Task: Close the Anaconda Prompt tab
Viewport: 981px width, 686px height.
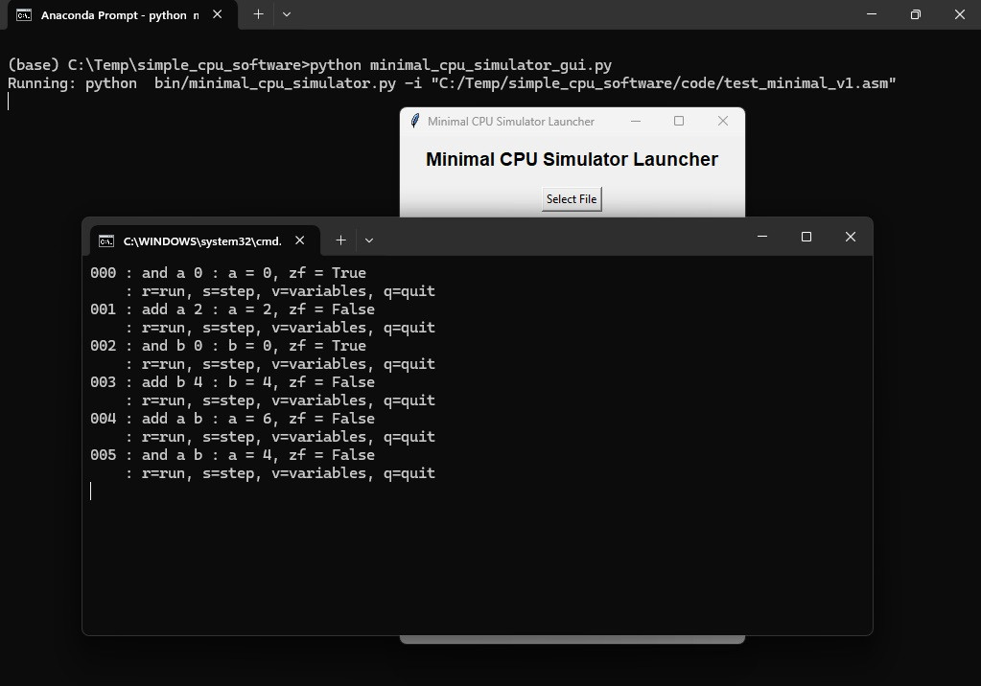Action: pyautogui.click(x=218, y=15)
